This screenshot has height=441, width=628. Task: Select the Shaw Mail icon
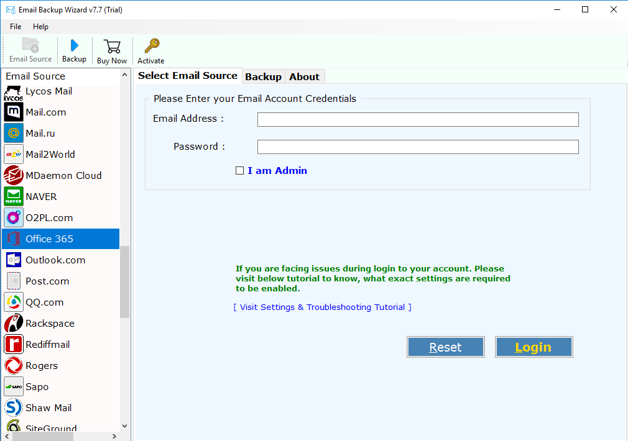pyautogui.click(x=14, y=408)
